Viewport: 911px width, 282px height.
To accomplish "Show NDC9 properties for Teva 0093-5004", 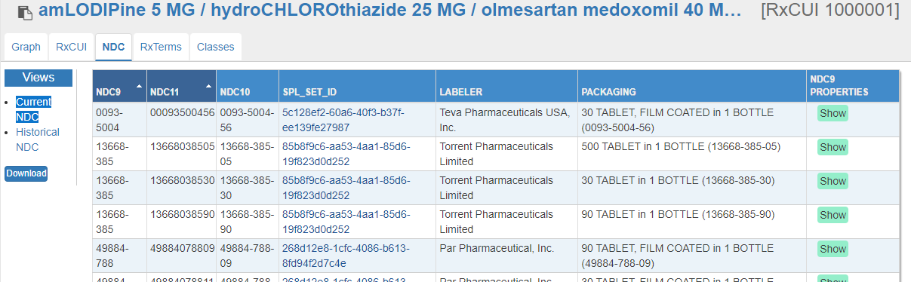I will point(833,113).
